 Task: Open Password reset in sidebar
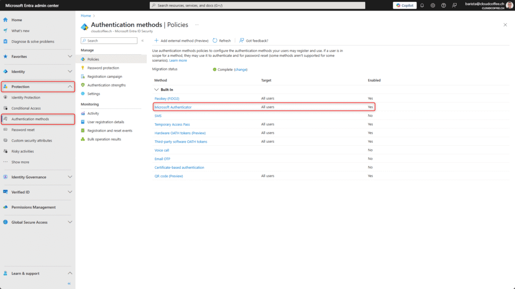click(23, 130)
